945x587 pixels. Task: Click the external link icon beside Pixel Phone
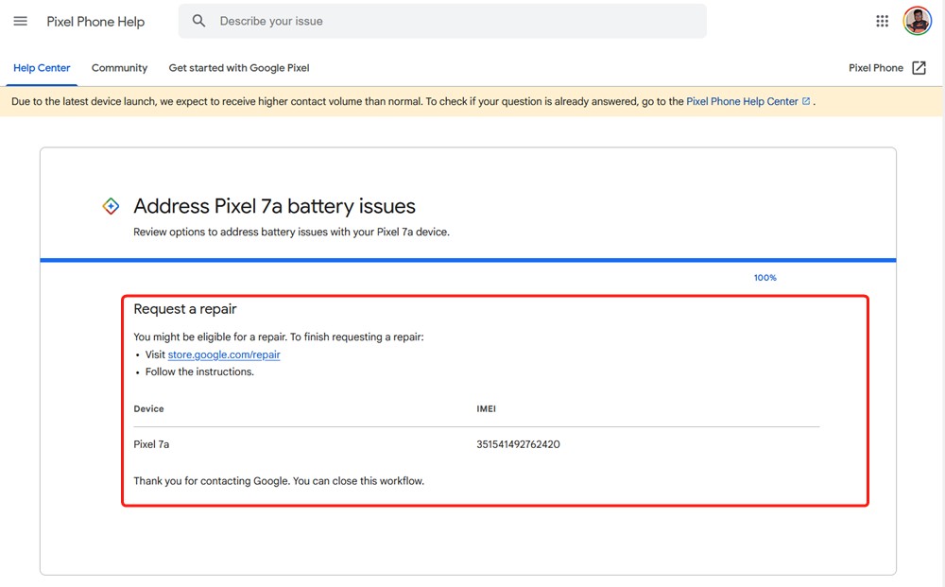921,67
